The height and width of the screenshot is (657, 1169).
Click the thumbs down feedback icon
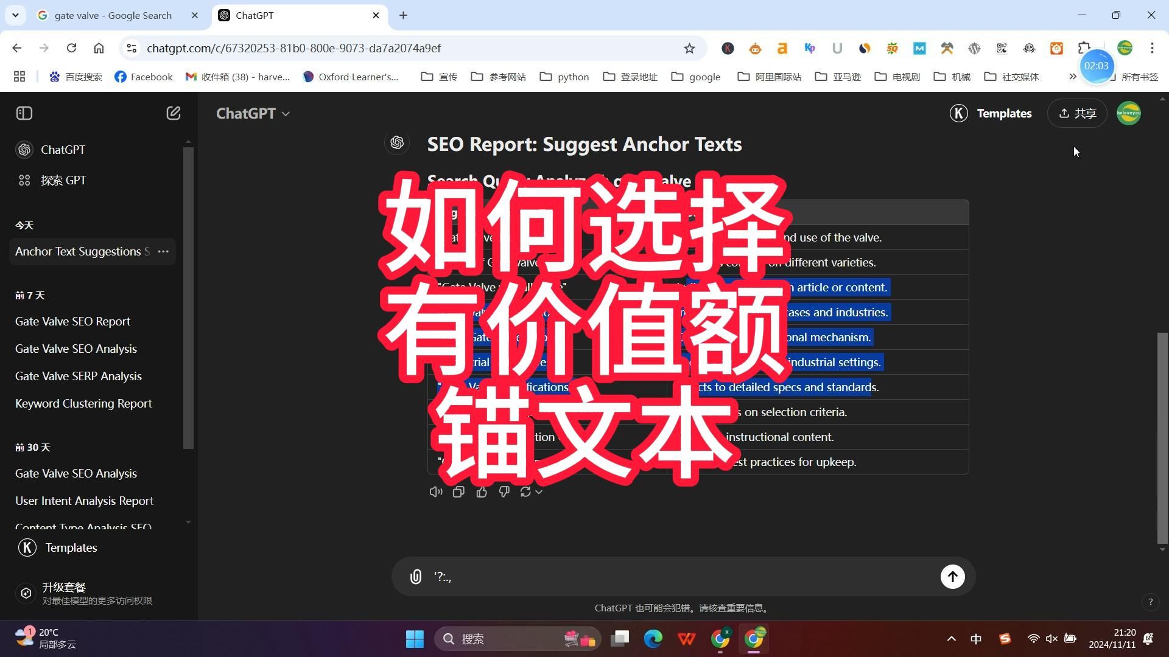[504, 492]
